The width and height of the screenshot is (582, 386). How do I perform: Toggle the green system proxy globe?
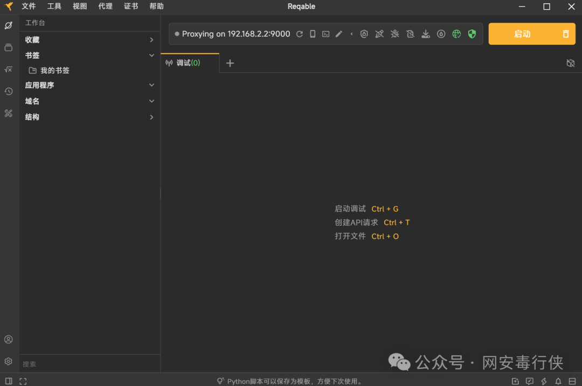[x=456, y=34]
